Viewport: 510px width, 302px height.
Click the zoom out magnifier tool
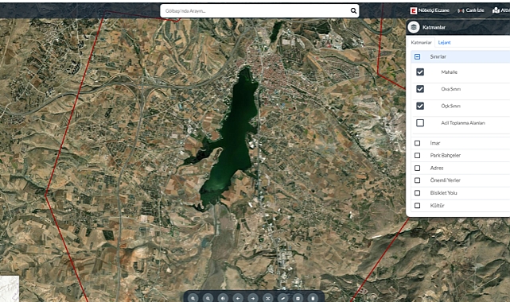(208, 298)
